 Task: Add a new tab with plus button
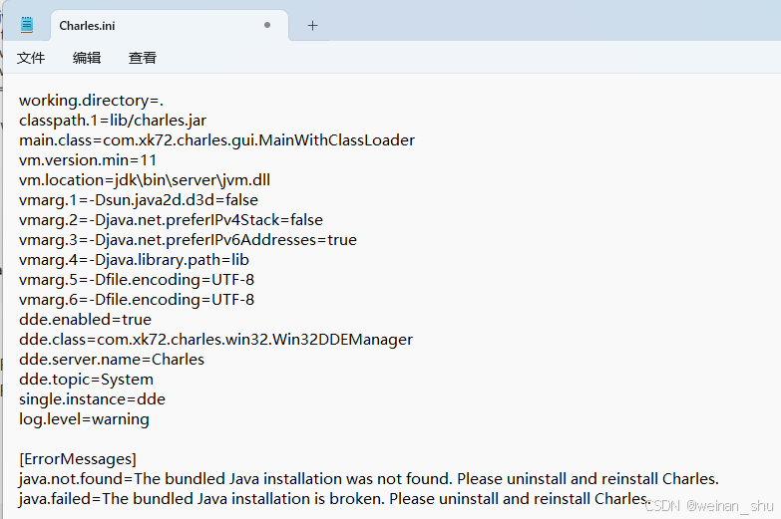(x=312, y=25)
